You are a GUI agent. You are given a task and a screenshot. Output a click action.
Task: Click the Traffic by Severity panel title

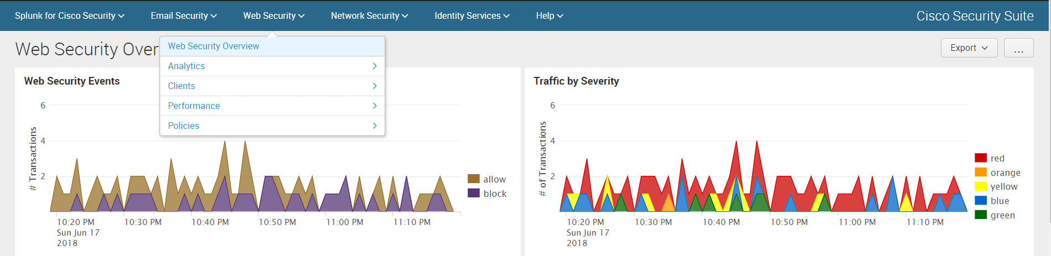(x=576, y=81)
